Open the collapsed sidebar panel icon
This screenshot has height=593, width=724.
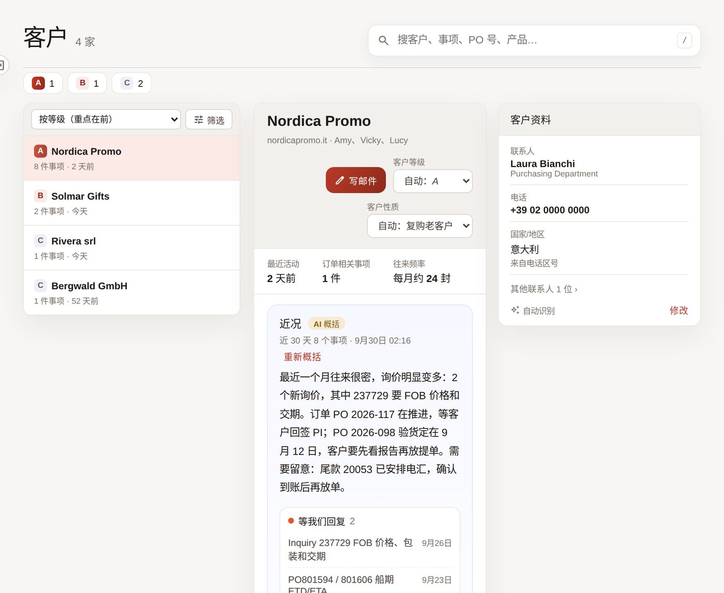(x=2, y=65)
